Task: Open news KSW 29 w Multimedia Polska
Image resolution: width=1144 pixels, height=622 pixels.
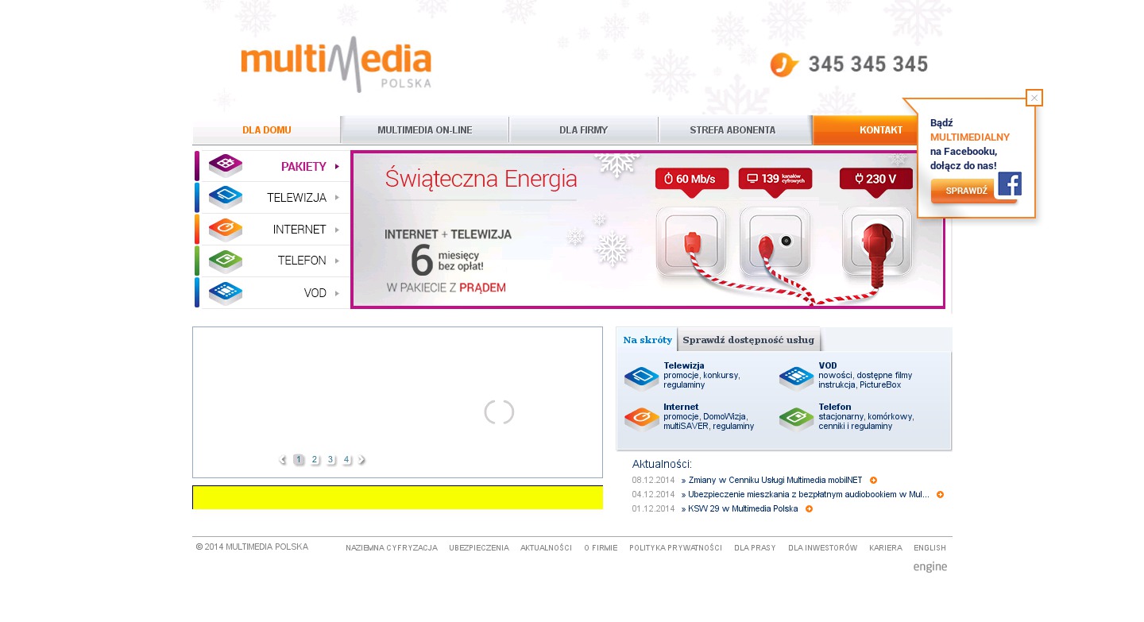Action: 743,508
